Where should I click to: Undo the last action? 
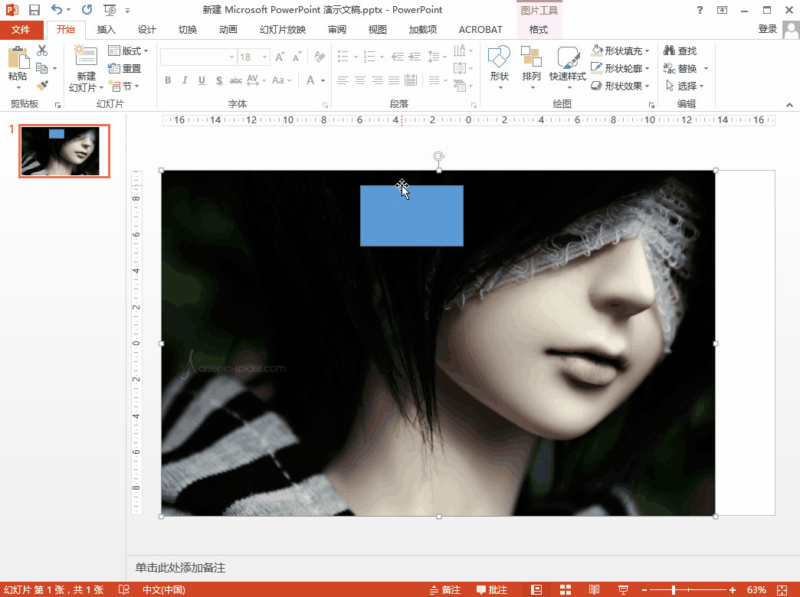(57, 10)
